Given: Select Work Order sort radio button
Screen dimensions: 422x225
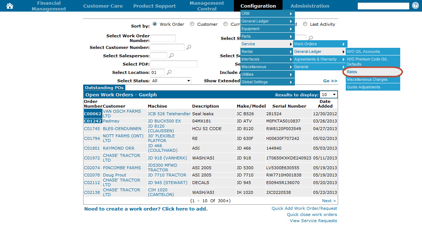Looking at the screenshot, I should [x=155, y=24].
